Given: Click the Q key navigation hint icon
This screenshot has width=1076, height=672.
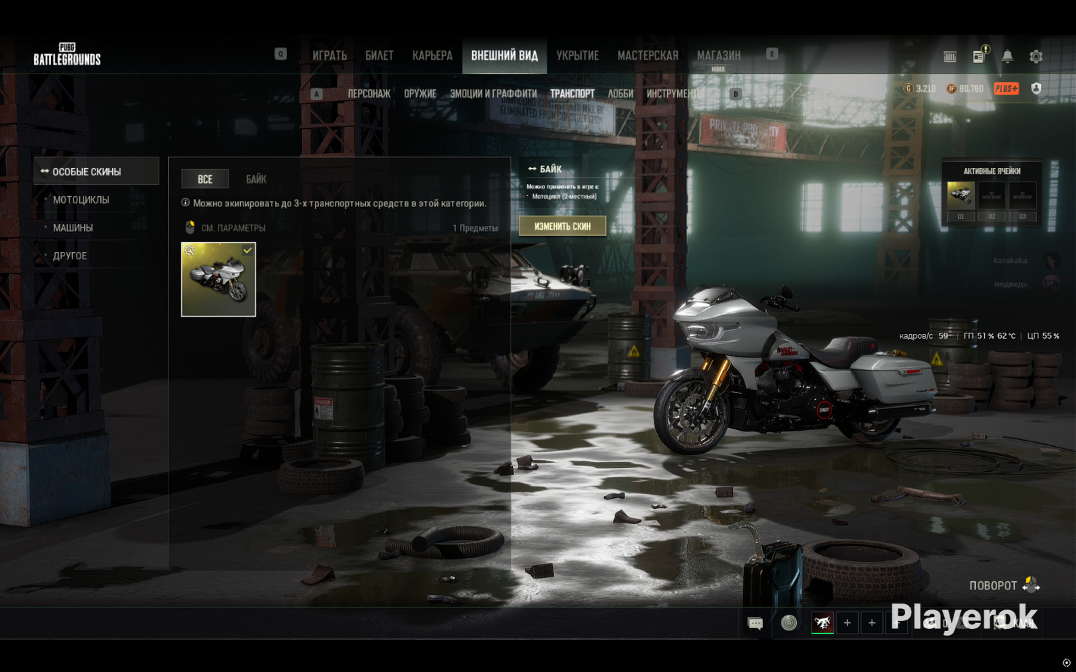Looking at the screenshot, I should click(281, 54).
